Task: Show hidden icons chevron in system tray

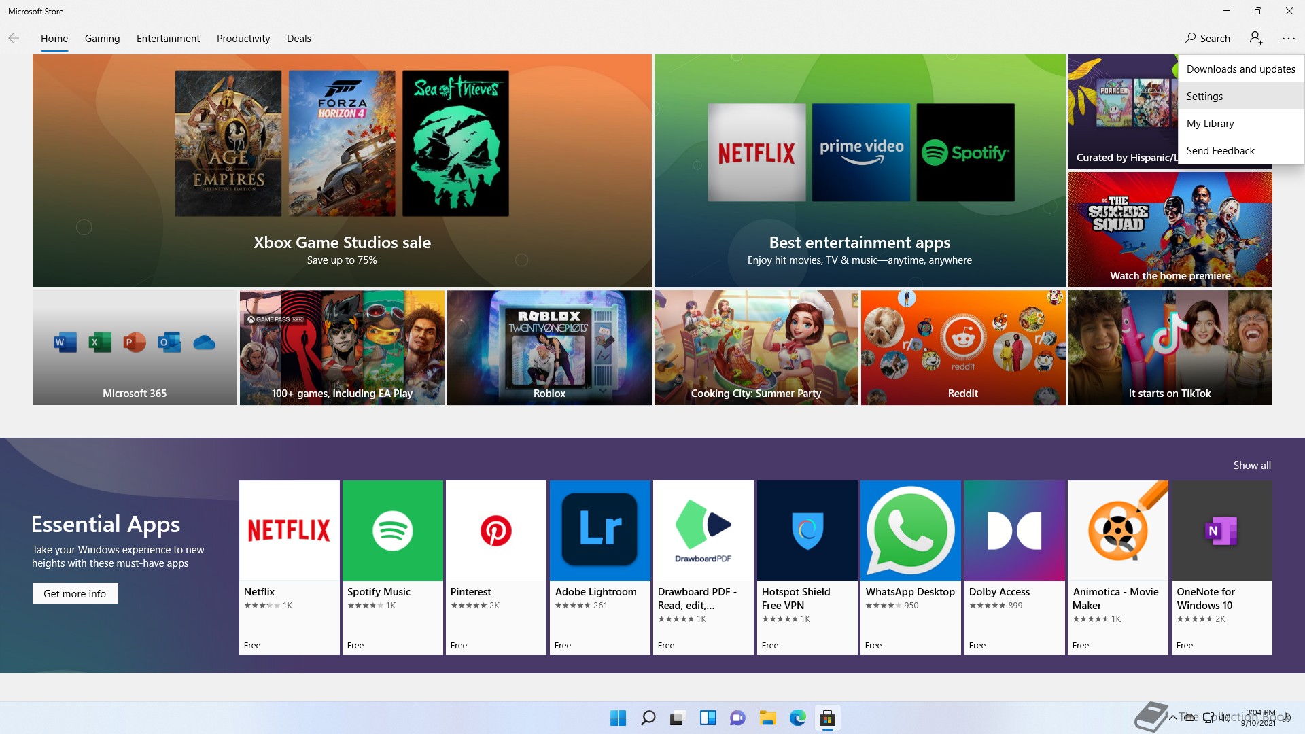Action: point(1173,717)
